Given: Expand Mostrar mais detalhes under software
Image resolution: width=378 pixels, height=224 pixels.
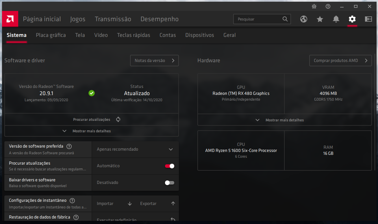Looking at the screenshot, I should click(x=92, y=131).
